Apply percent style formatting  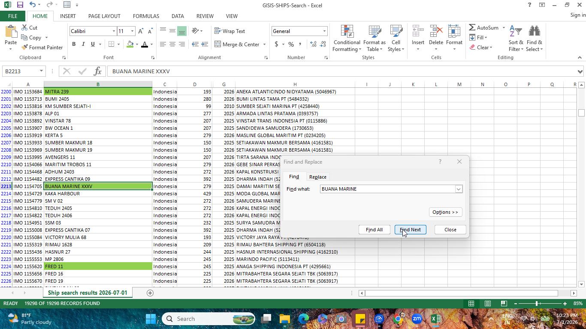[x=291, y=45]
